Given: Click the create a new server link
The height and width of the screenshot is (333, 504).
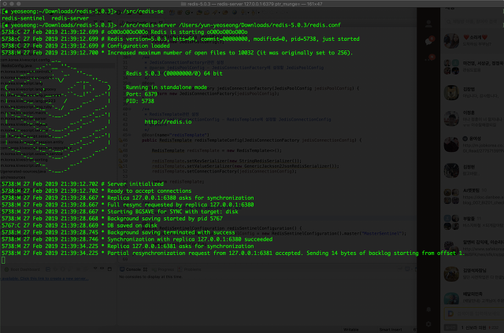Looking at the screenshot, I should coord(44,279).
